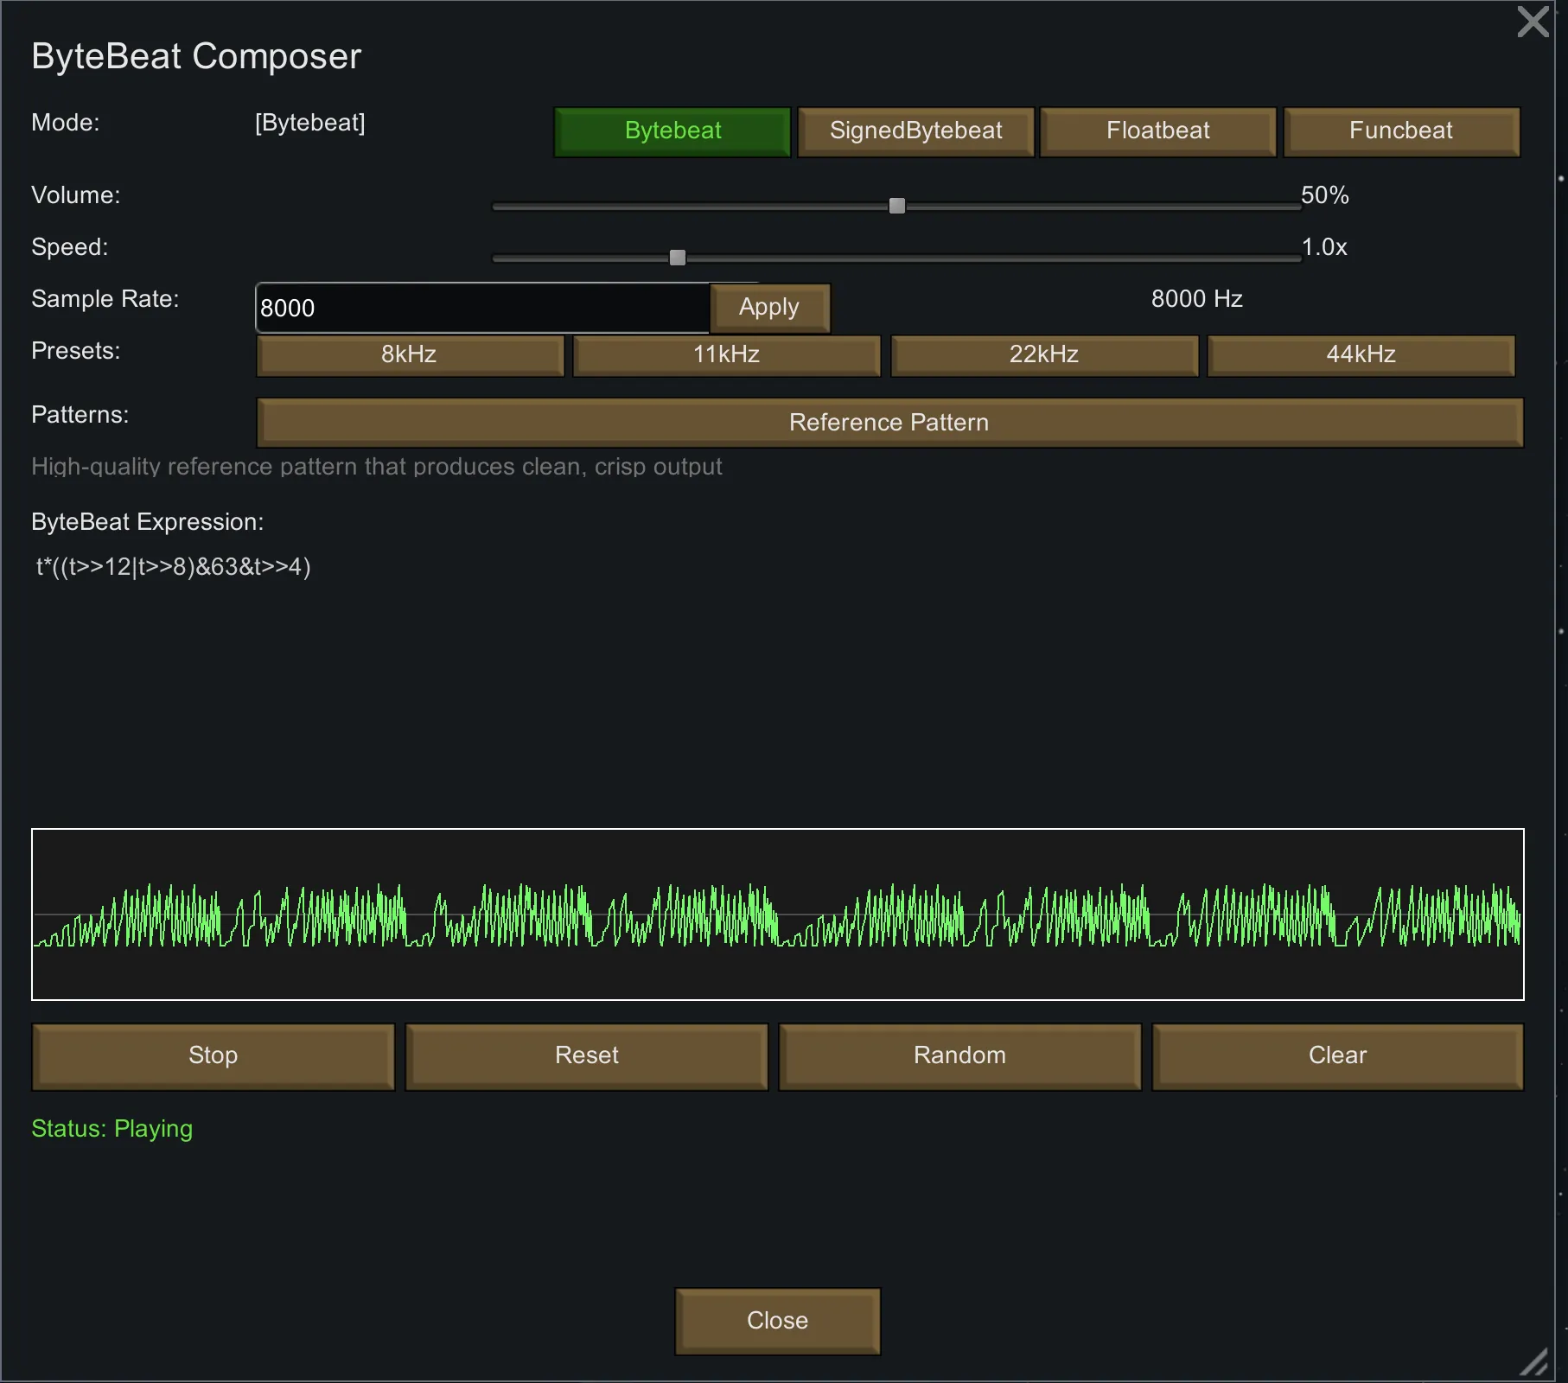Focus the Sample Rate input field
Screen dimensions: 1568x1383
481,308
